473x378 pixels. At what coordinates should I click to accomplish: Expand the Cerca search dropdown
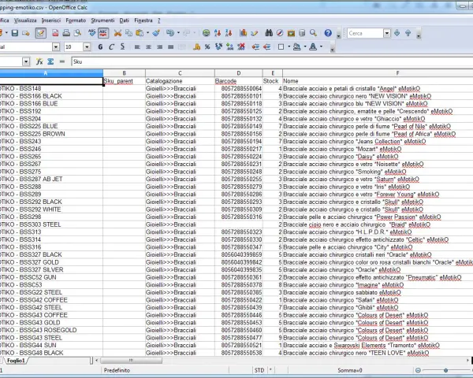pos(387,33)
